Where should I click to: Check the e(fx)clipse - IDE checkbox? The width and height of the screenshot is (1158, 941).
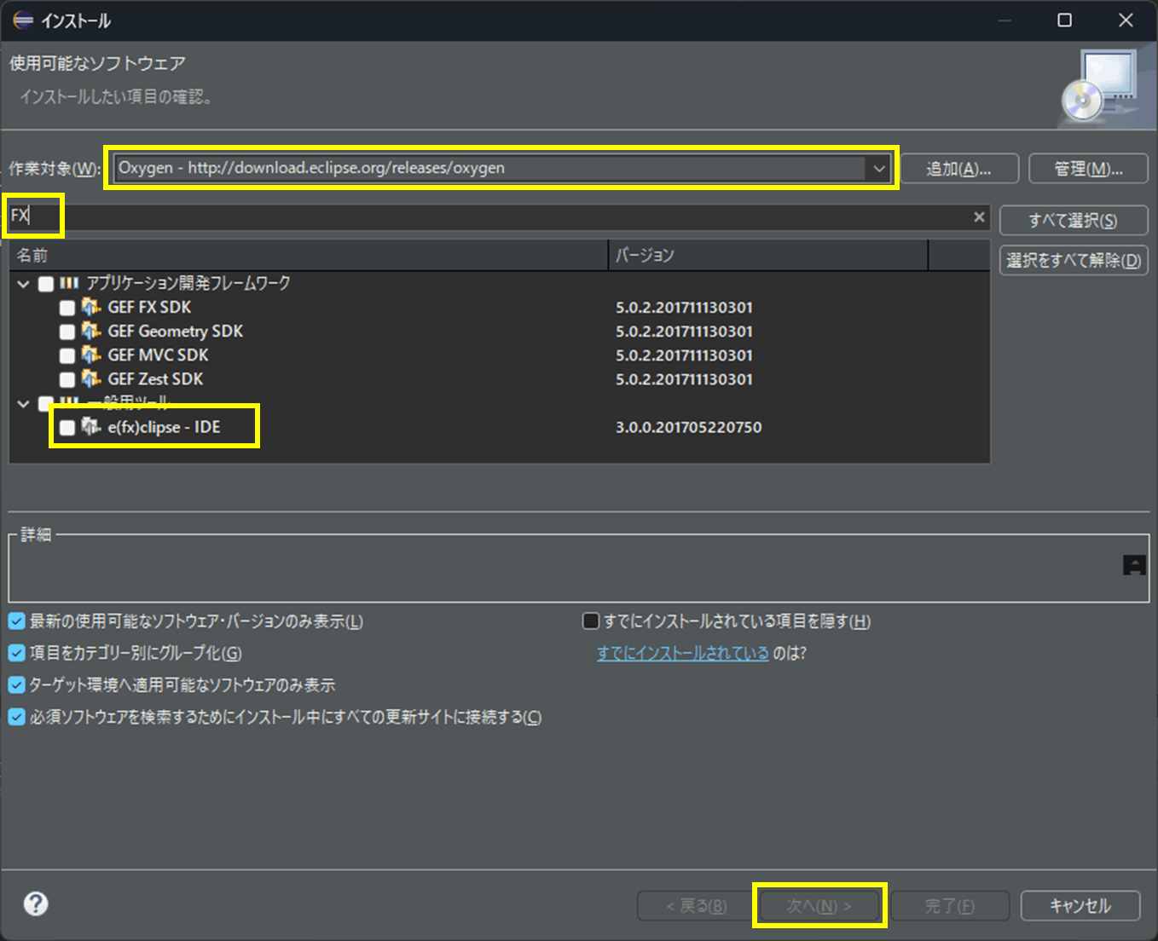(x=67, y=427)
